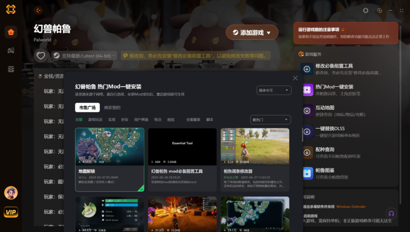The image size is (410, 232).
Task: Click the 游戏服务 cube icon
Action: (301, 54)
